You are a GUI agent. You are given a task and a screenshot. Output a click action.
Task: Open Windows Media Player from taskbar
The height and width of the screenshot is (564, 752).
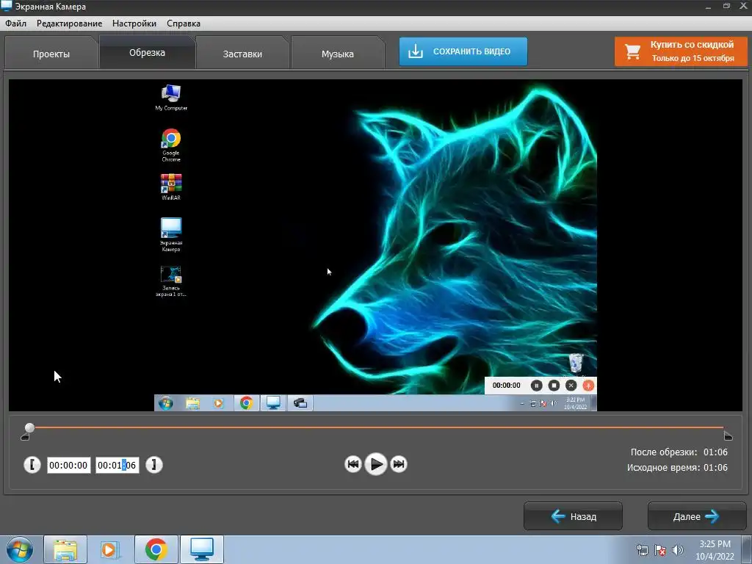[x=110, y=549]
